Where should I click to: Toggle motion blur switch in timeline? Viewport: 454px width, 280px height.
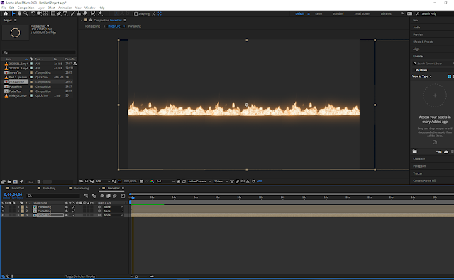[x=115, y=196]
